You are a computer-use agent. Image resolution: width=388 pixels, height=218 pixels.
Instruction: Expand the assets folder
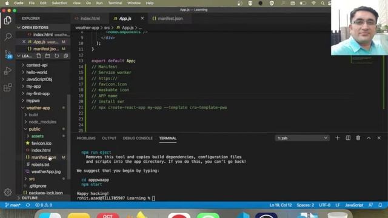38,136
